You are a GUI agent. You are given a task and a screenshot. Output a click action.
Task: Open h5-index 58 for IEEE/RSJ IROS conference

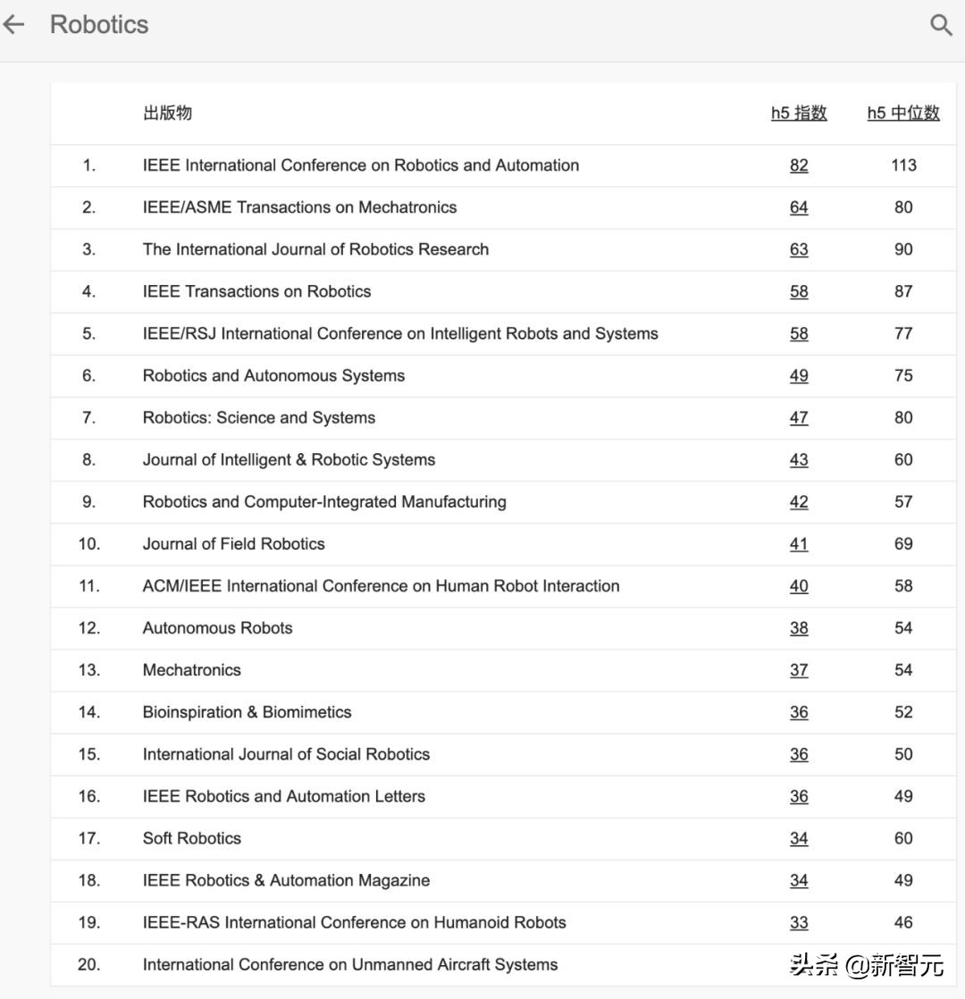pos(799,333)
